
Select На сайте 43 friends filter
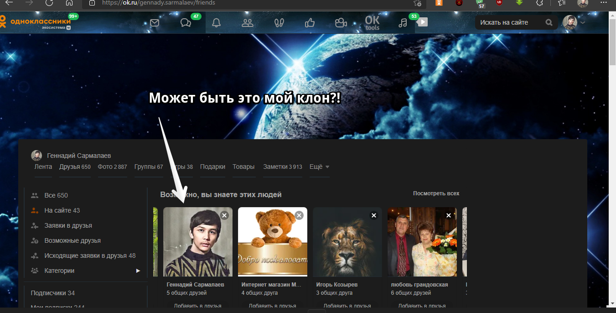pyautogui.click(x=62, y=210)
